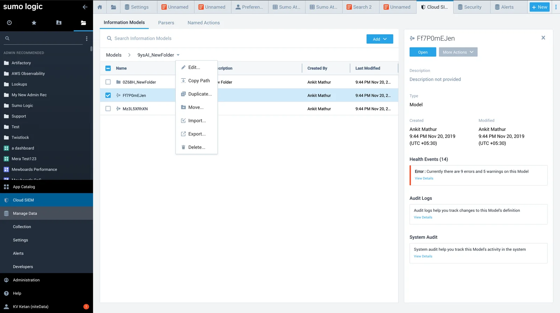560x313 pixels.
Task: Click the notification badge beside KV Ketan
Action: pyautogui.click(x=86, y=307)
